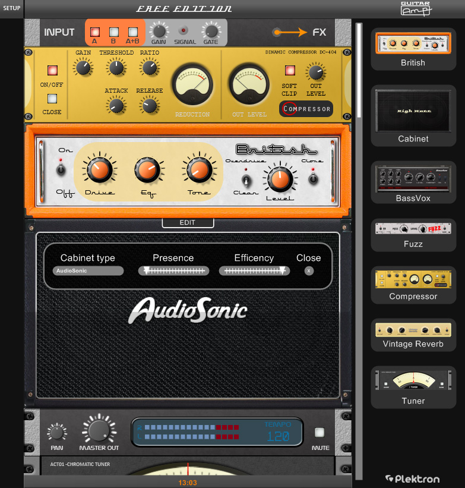Toggle the compressor ON/OFF button
Screen dimensions: 465x488
(x=52, y=70)
